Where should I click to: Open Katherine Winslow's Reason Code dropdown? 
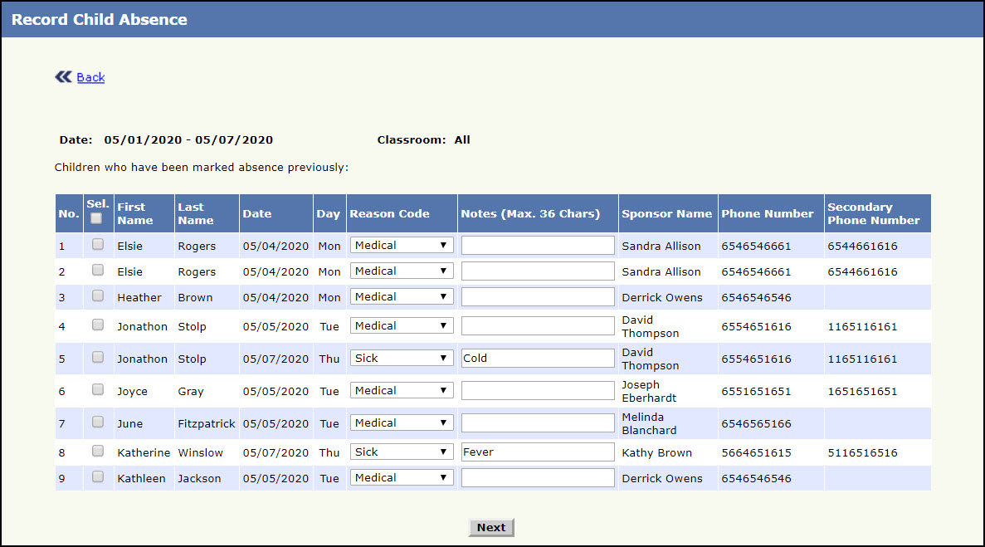coord(402,452)
